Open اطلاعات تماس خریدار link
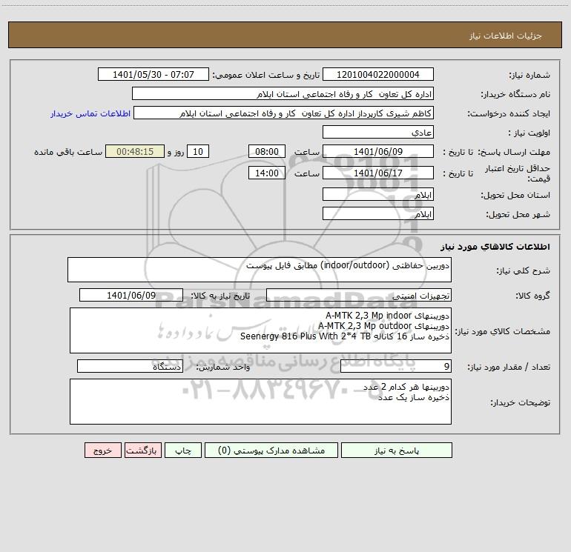This screenshot has height=552, width=571. click(90, 113)
